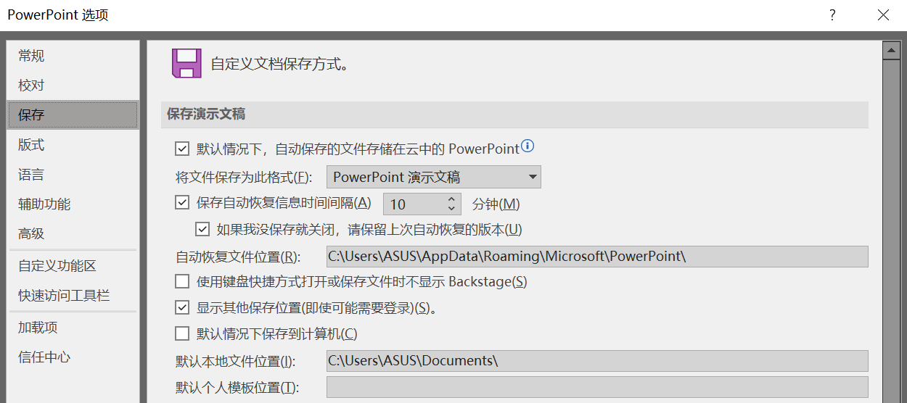Toggle 显示其他保存位置 checkbox
This screenshot has width=907, height=403.
pos(182,307)
